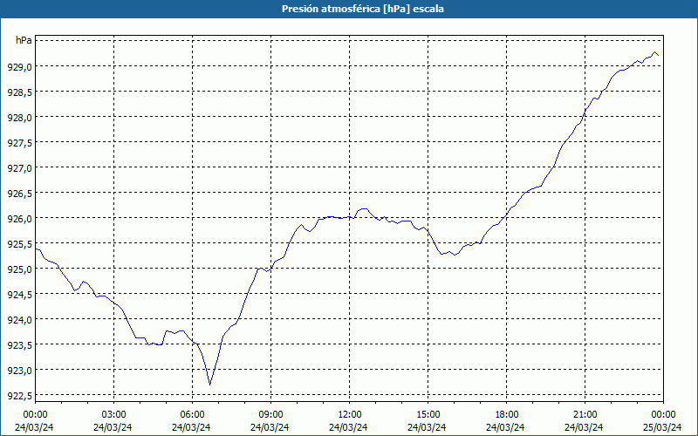Screen dimensions: 698x436
Task: Select the 929,0 y-axis label
Action: (x=19, y=67)
